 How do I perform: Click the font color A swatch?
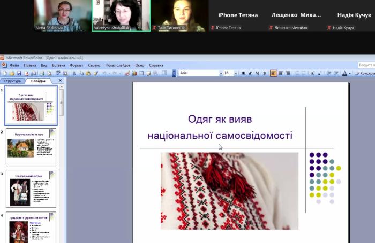pos(345,73)
